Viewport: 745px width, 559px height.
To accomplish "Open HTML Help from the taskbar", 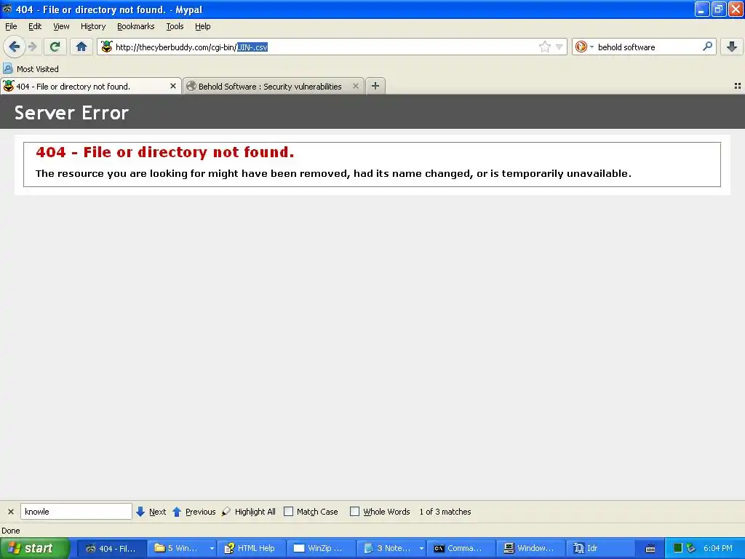I will point(252,548).
